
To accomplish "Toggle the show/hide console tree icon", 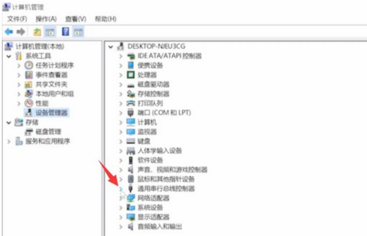I will (50, 31).
